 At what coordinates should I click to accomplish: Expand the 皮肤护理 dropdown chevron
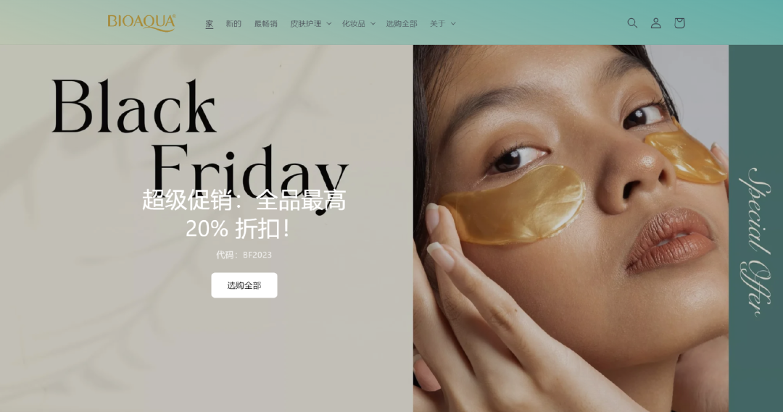(x=328, y=24)
